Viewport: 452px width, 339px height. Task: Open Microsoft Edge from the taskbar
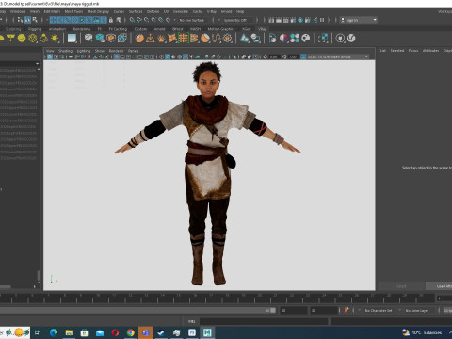coord(54,332)
